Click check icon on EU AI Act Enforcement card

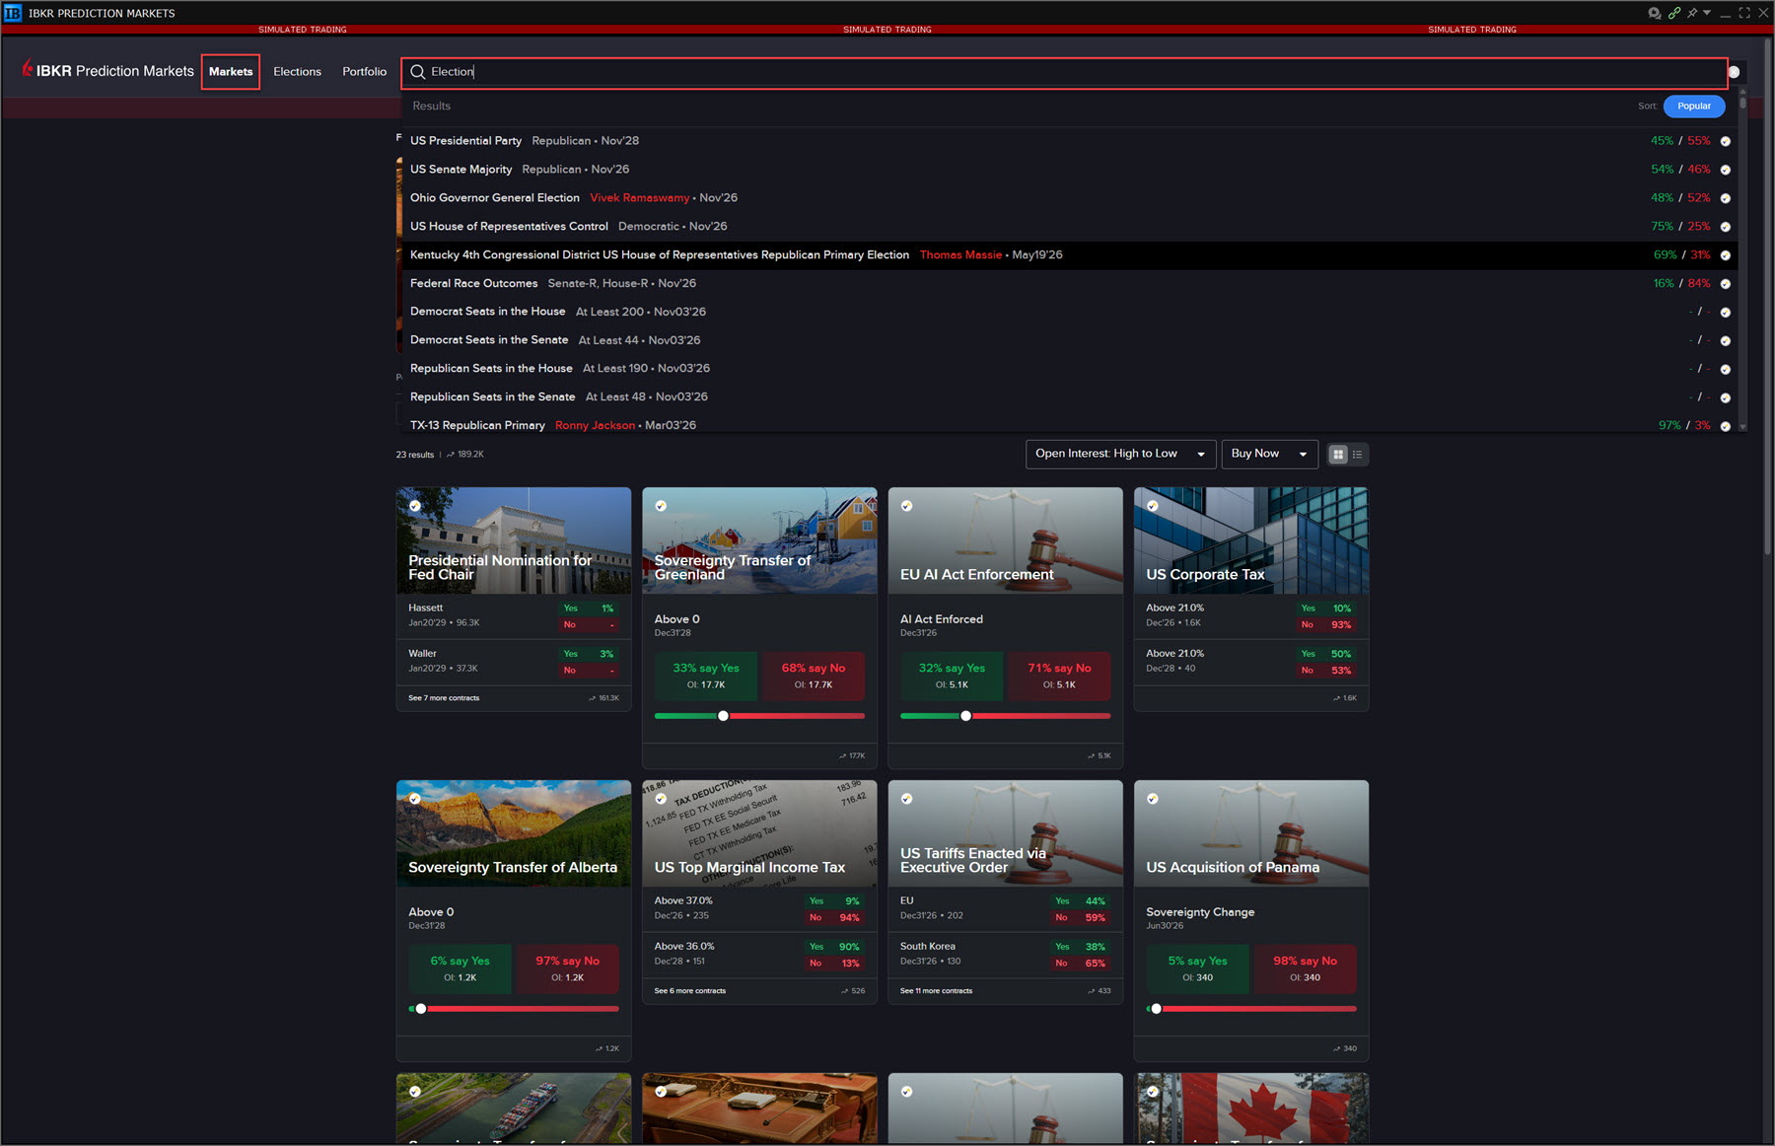point(906,506)
